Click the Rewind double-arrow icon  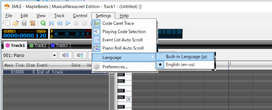(x=60, y=23)
